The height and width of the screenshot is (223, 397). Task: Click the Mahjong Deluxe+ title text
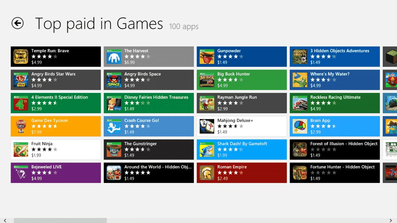(235, 120)
